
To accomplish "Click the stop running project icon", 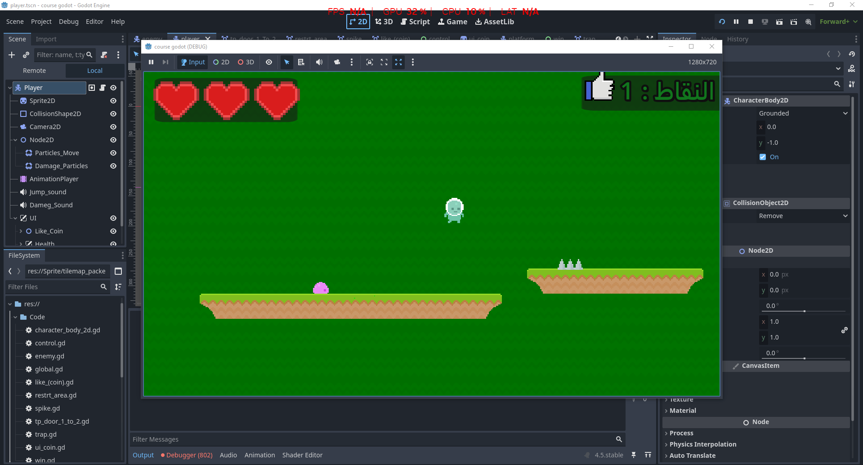I will point(750,22).
